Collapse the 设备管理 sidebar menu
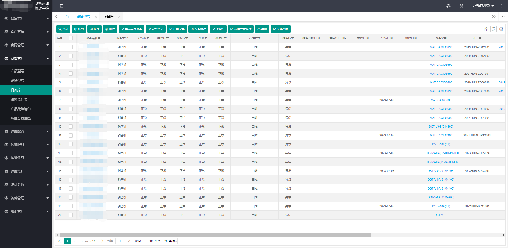The image size is (508, 248). pyautogui.click(x=26, y=58)
